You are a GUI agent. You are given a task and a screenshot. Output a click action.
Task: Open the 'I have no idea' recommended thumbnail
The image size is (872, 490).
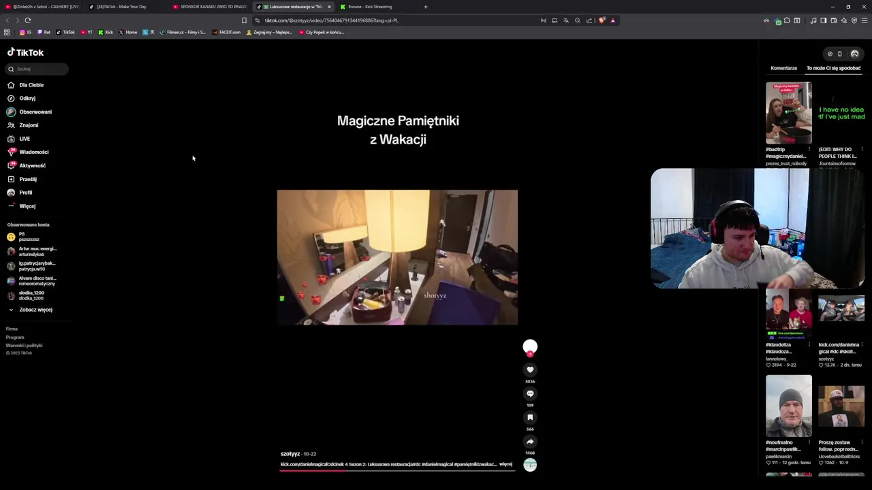click(841, 113)
